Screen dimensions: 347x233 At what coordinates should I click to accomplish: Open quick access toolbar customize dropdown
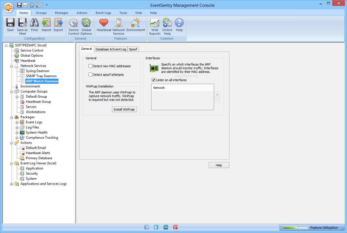(47, 5)
